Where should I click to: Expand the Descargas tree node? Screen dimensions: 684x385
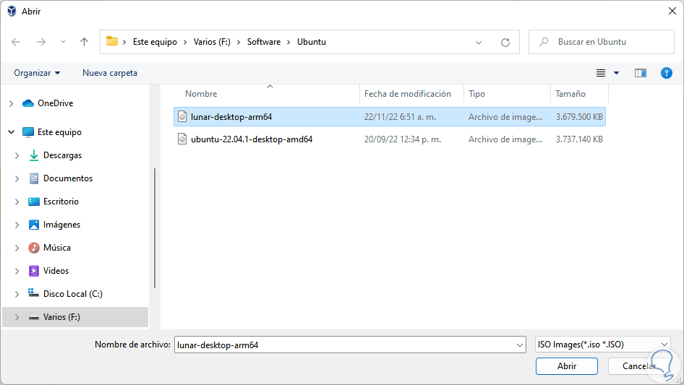pyautogui.click(x=17, y=155)
